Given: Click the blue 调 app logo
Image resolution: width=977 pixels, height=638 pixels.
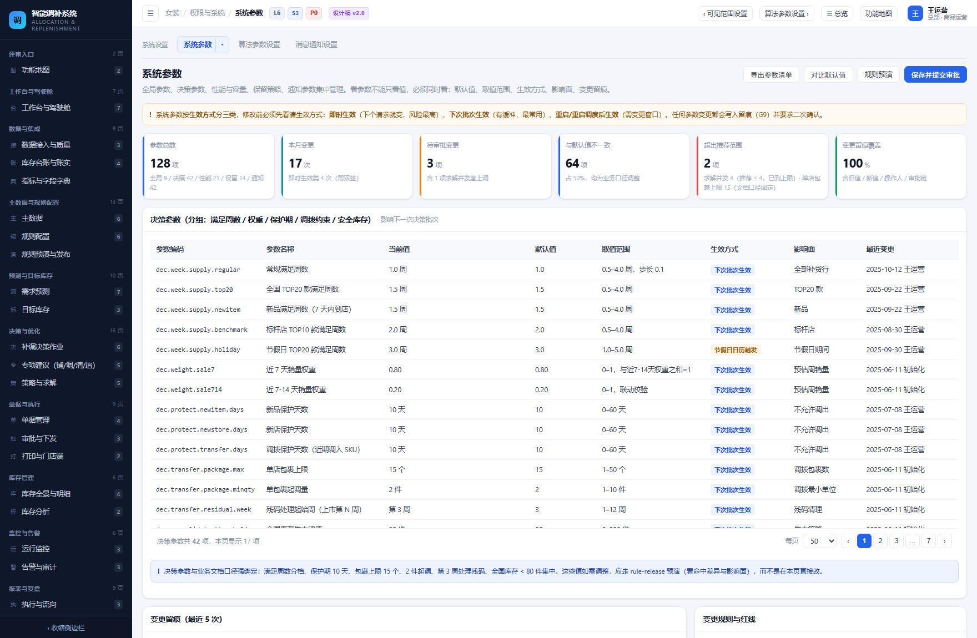Looking at the screenshot, I should [18, 20].
